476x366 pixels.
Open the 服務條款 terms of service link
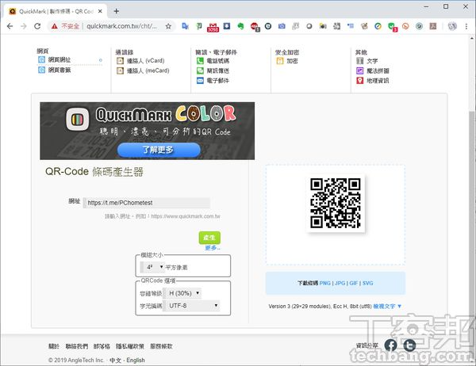[162, 346]
